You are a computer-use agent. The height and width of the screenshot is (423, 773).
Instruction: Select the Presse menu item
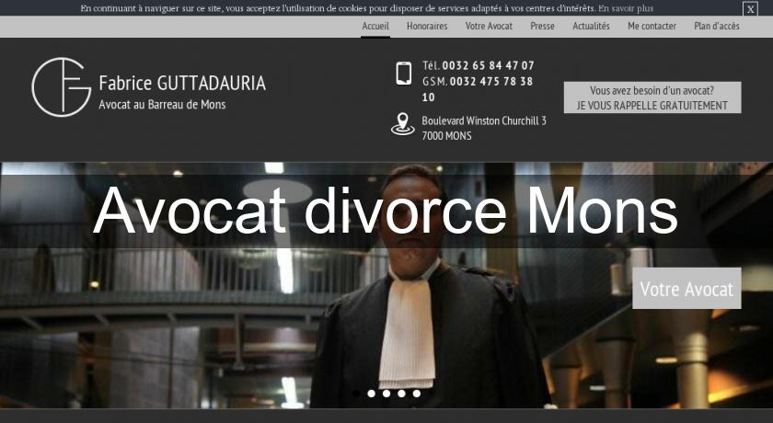click(x=542, y=26)
